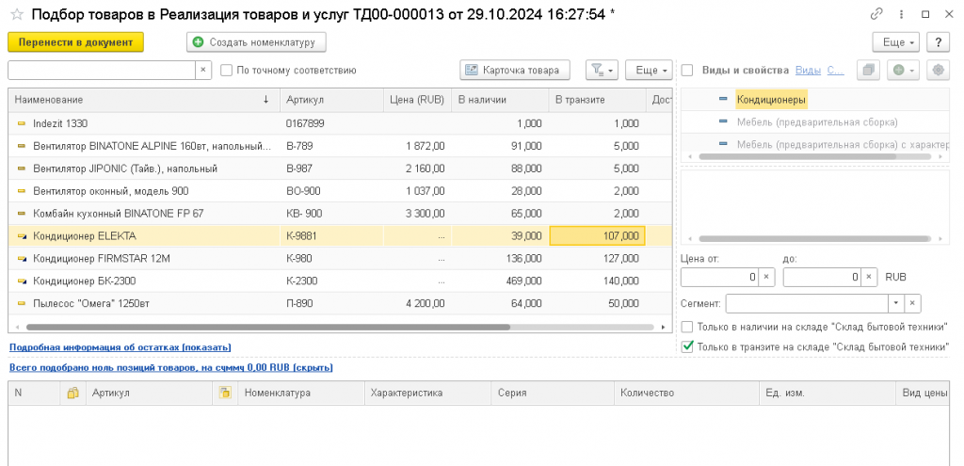Open "Карточка товара" button
964x466 pixels.
point(515,70)
